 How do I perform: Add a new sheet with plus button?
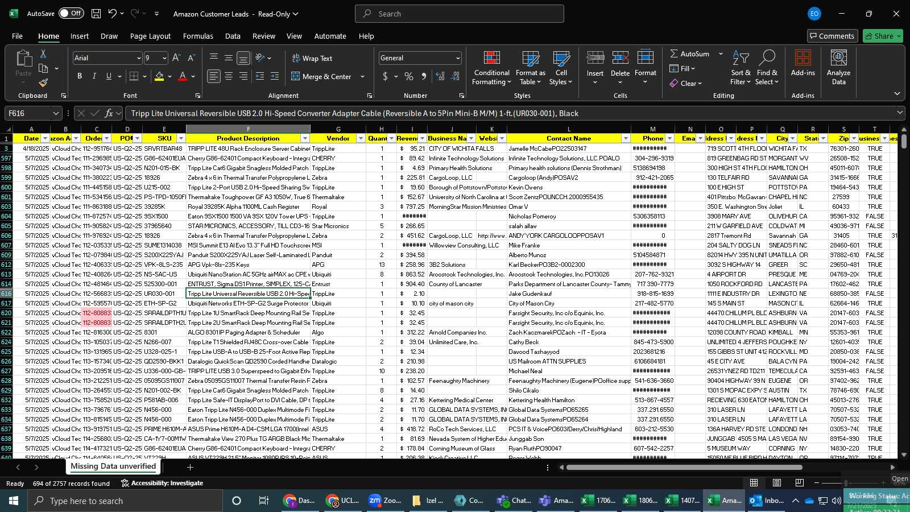(x=190, y=467)
